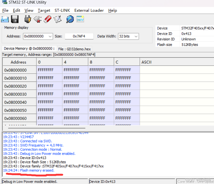Select address row 0x08000010

[19, 78]
